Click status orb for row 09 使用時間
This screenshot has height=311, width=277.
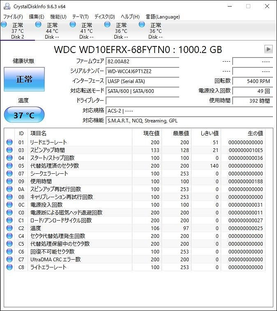point(9,181)
